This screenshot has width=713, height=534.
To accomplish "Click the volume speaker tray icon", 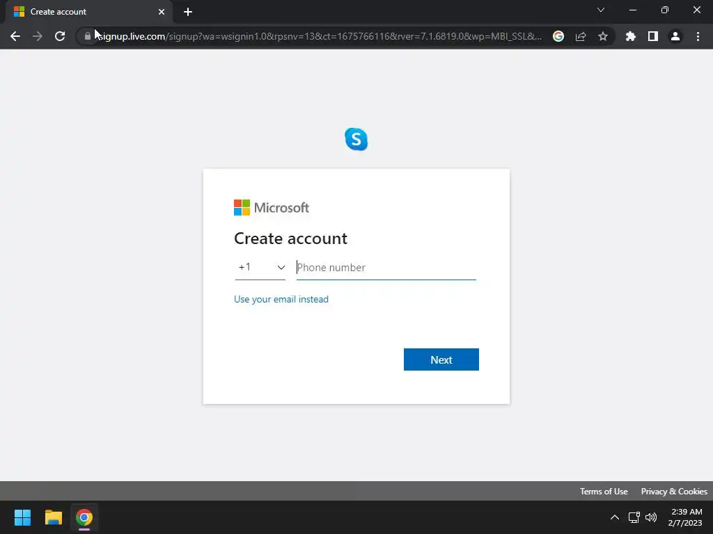I will (x=651, y=517).
